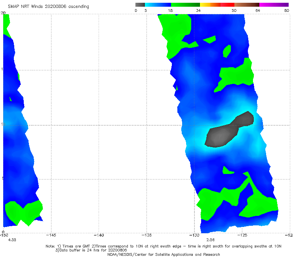Click the gray 0-5 segment of the color bar

(x=140, y=5)
